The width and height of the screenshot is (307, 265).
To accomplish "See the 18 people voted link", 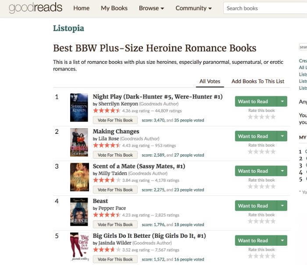I will click(x=189, y=225).
